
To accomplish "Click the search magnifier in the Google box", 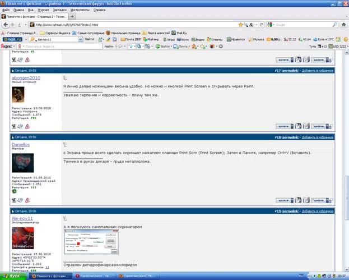I will (x=334, y=25).
